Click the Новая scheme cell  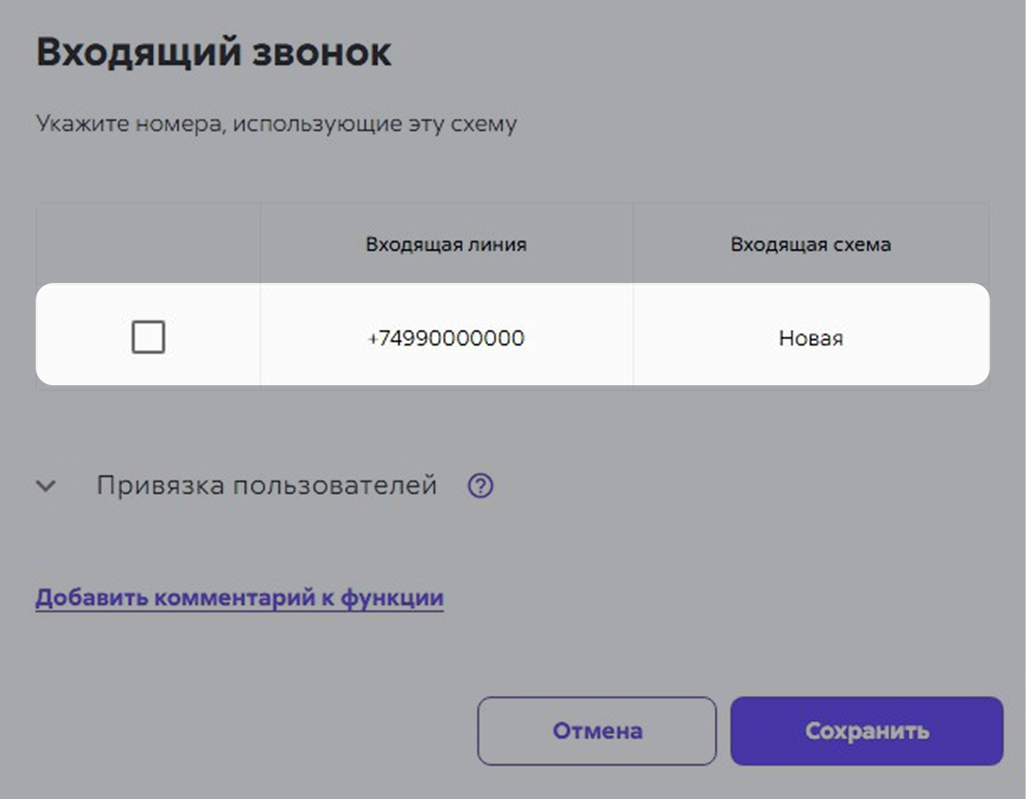click(811, 338)
